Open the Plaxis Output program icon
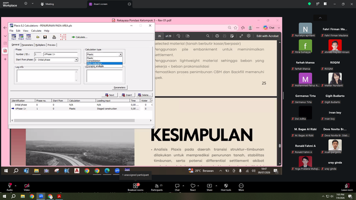356x200 pixels. 21,37
